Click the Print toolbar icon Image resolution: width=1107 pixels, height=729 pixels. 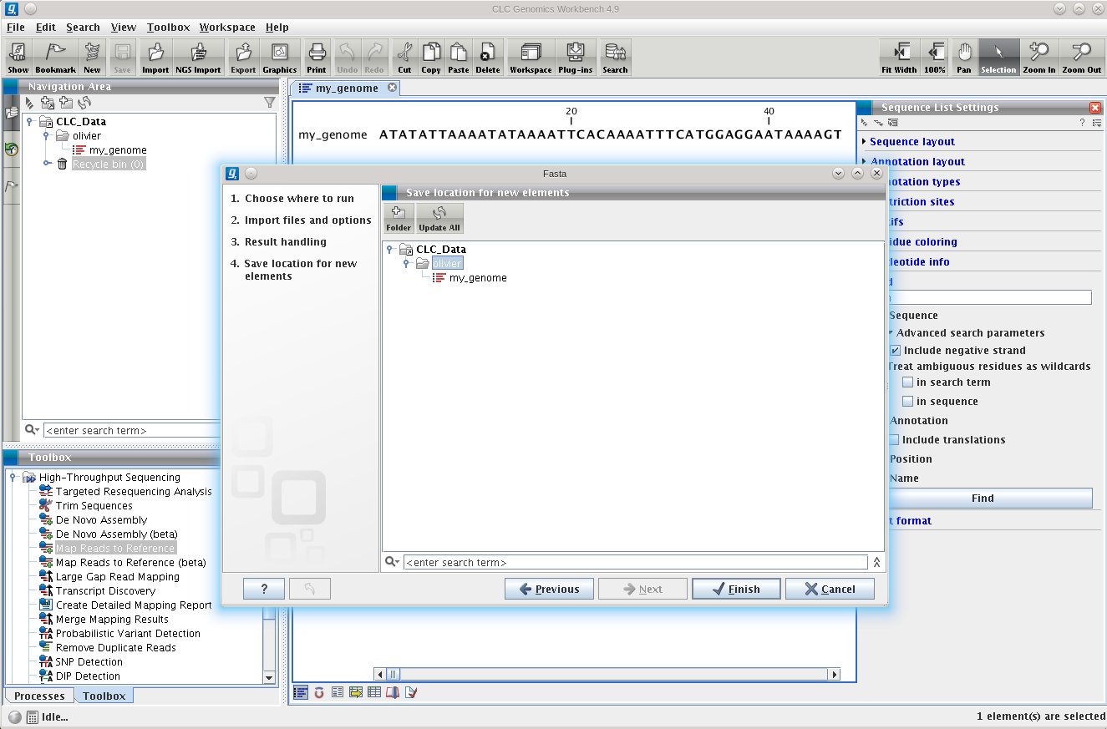317,58
